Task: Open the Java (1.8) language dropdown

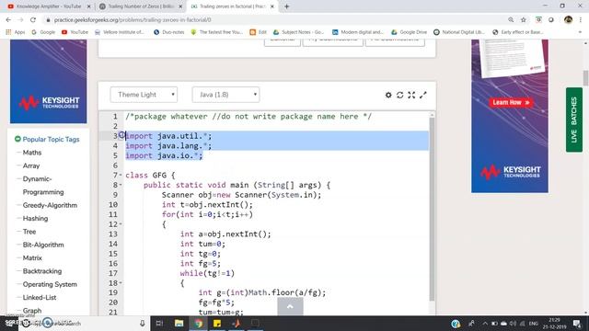Action: point(225,95)
